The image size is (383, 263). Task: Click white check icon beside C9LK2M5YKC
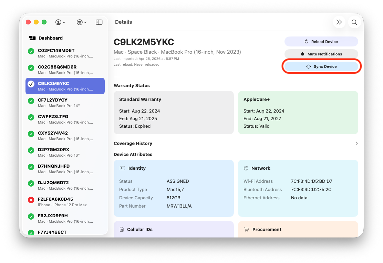coord(31,84)
